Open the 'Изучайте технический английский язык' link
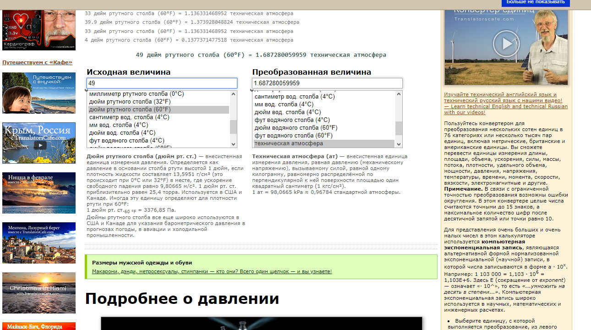 tap(506, 103)
